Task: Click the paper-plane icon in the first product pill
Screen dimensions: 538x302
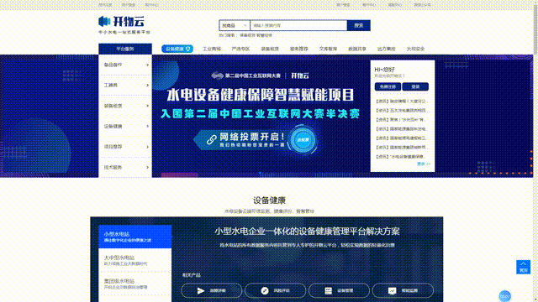Action: pyautogui.click(x=201, y=291)
